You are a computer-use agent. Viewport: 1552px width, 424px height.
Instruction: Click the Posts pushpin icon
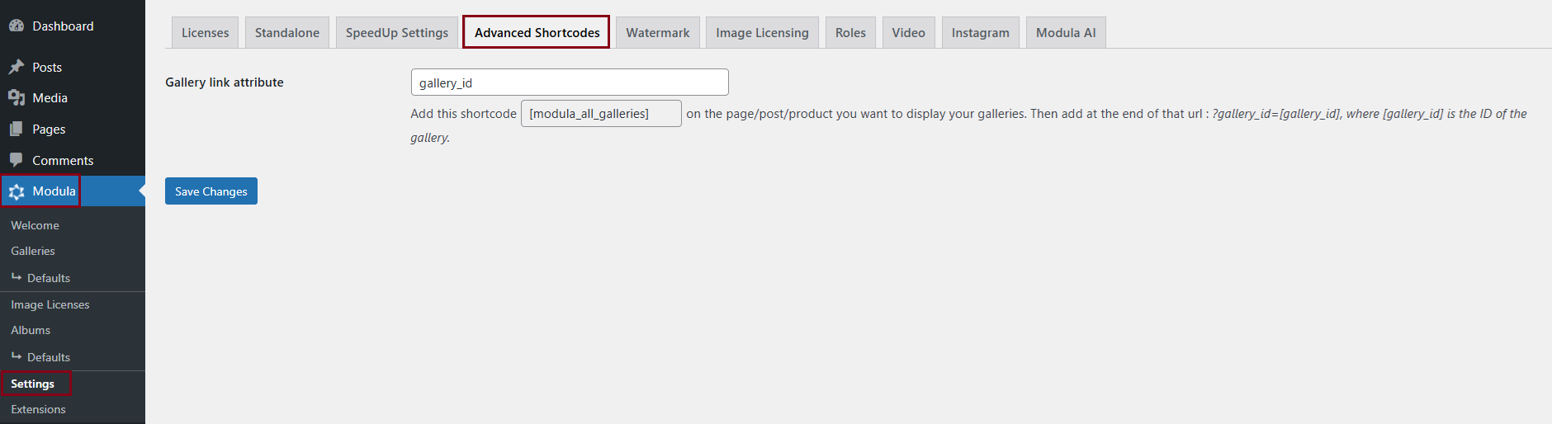click(x=16, y=67)
